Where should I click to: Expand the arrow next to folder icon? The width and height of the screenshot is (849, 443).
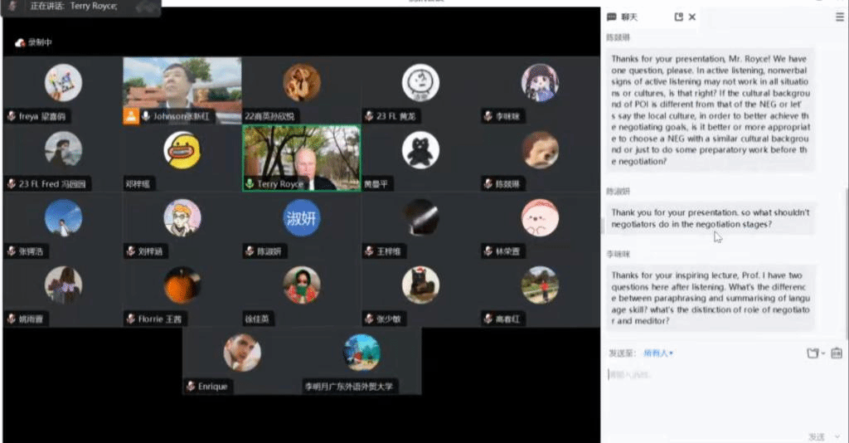coord(823,354)
